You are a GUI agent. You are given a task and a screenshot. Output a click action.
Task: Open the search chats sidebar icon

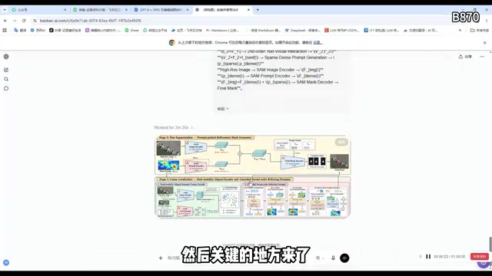point(6,79)
